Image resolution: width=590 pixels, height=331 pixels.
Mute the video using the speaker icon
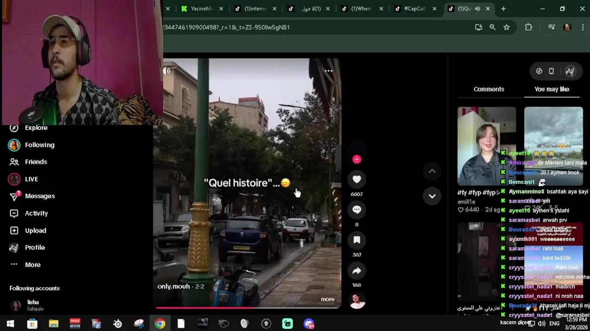pyautogui.click(x=166, y=71)
